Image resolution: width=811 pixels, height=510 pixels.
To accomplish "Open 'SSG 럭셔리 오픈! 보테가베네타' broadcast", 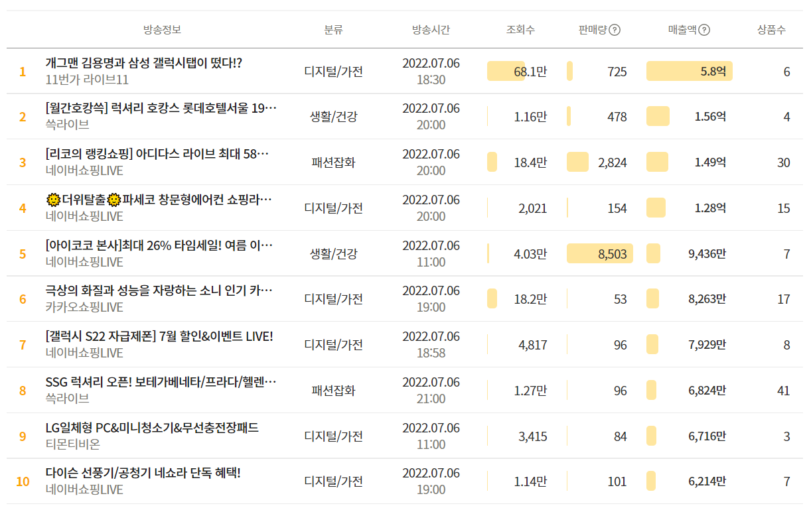I will click(x=161, y=382).
